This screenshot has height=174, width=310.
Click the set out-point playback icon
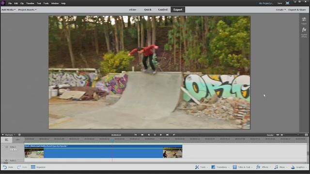[x=174, y=135]
